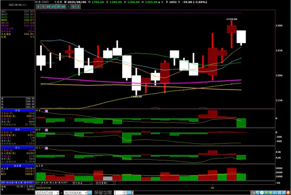Click the latest white candlestick on the chart
This screenshot has height=195, width=291.
click(x=241, y=37)
